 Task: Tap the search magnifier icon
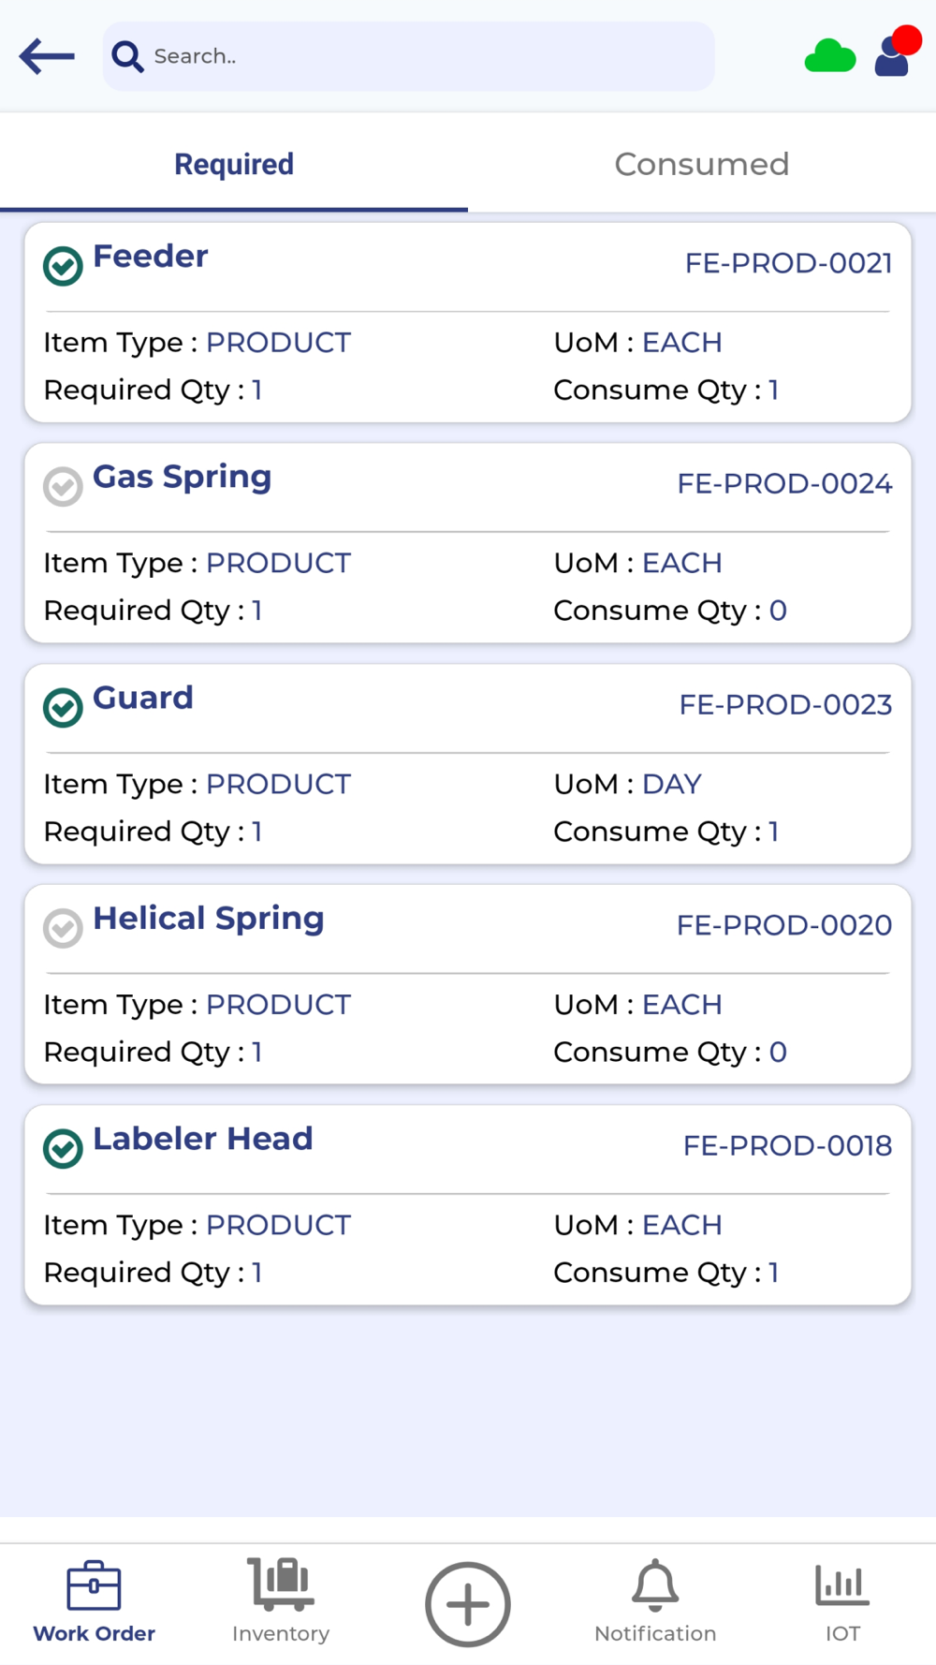click(127, 56)
